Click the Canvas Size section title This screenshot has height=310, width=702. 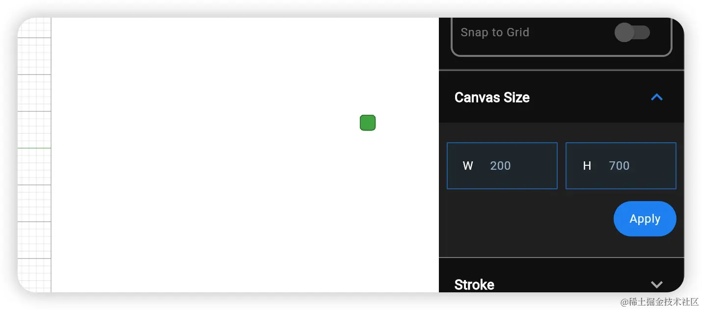click(x=492, y=98)
